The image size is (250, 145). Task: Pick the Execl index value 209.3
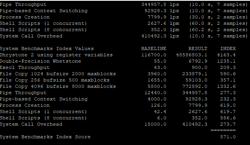click(228, 67)
